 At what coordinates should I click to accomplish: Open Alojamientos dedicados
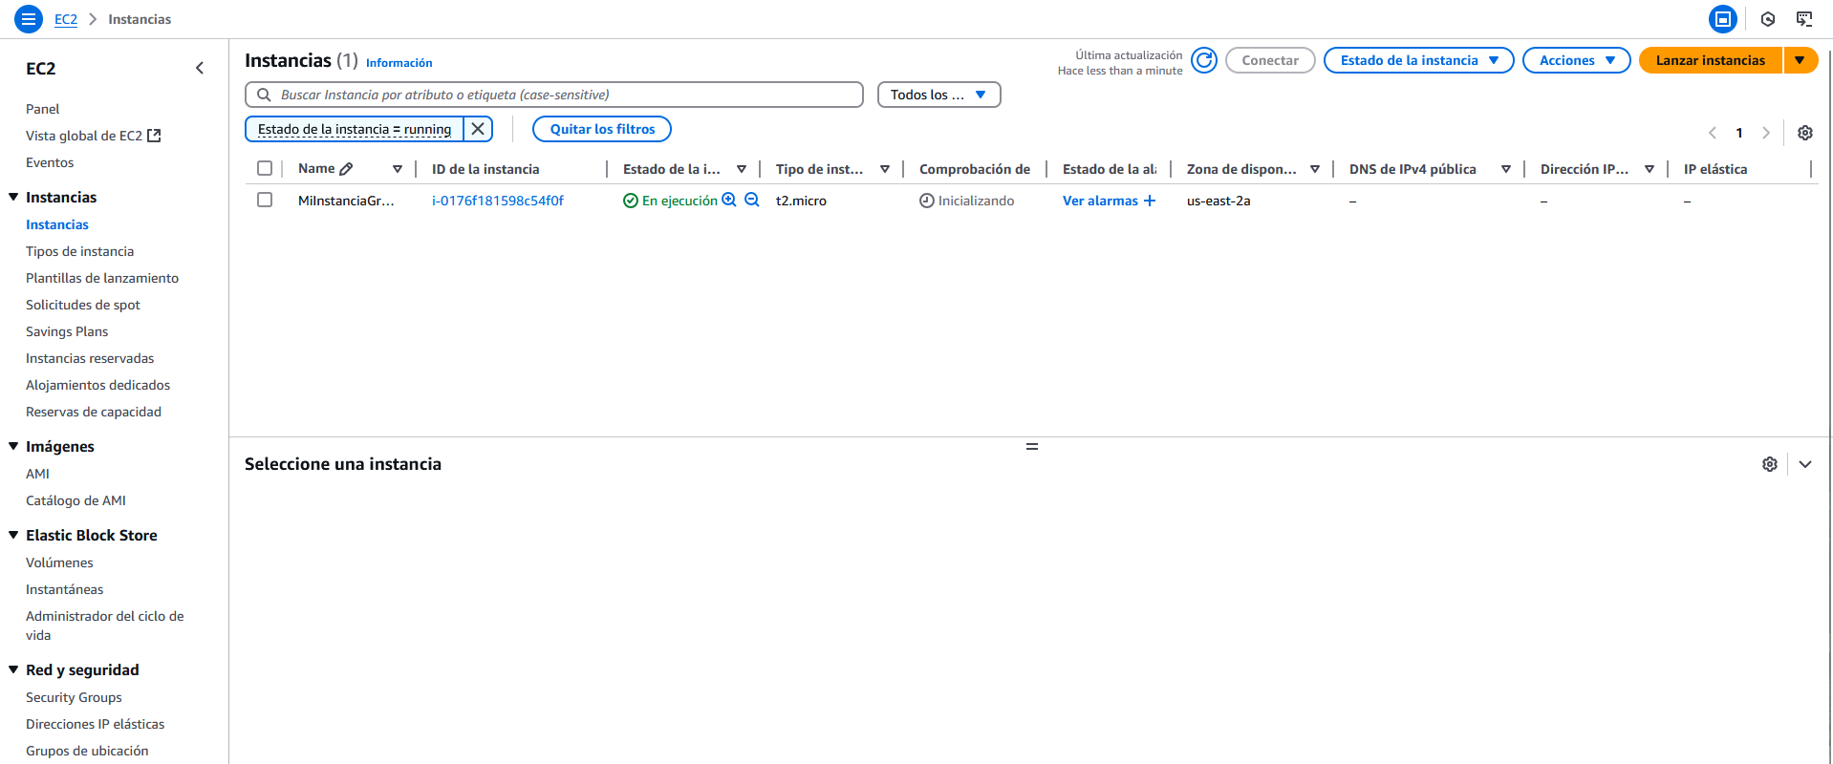(x=97, y=385)
